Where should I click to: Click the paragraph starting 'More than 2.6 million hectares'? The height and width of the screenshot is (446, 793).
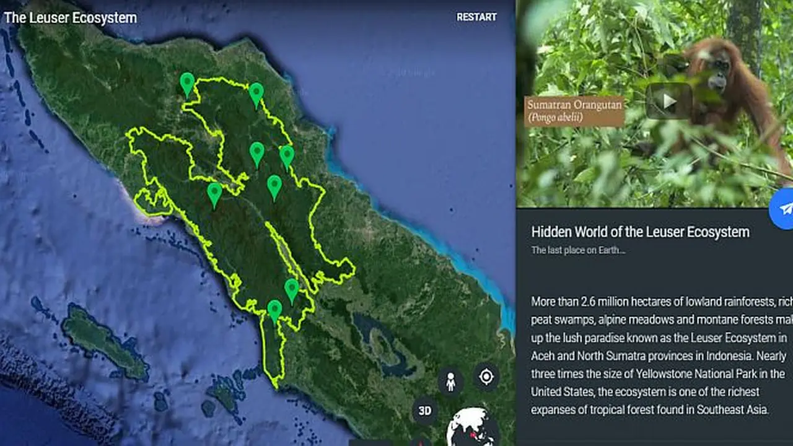coord(662,356)
